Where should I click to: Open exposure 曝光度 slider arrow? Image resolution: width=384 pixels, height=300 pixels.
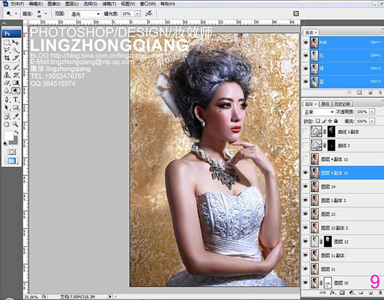pos(138,14)
